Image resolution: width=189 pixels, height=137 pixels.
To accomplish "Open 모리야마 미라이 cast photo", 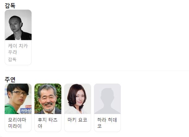I will pyautogui.click(x=18, y=99).
